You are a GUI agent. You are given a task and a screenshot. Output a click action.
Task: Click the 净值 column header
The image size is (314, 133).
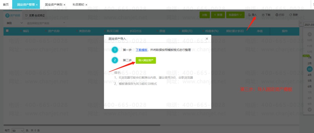click(260, 31)
